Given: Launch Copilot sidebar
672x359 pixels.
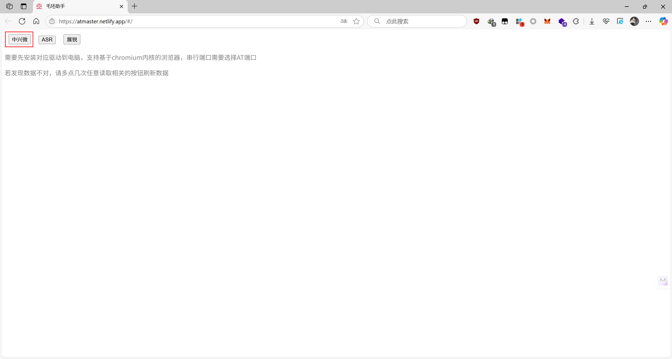Looking at the screenshot, I should 663,21.
